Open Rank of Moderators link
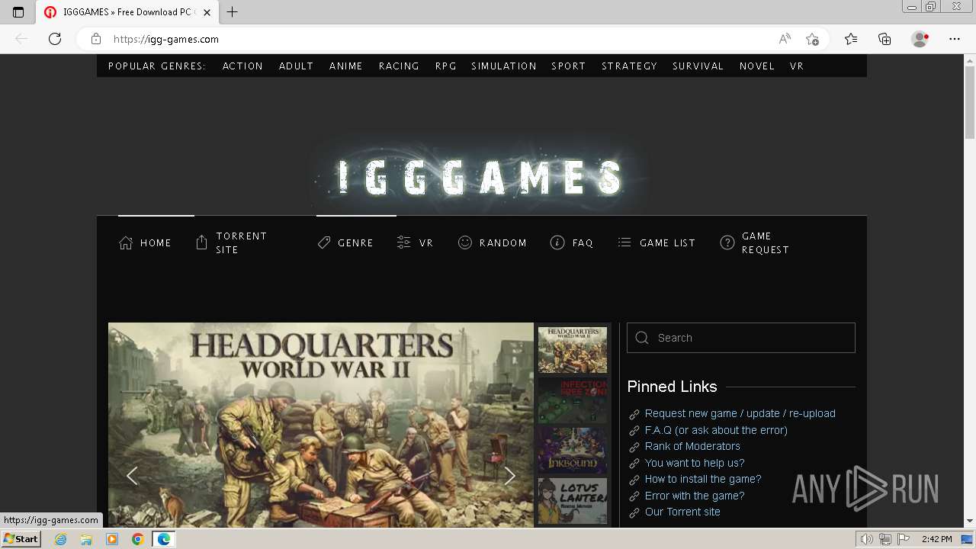Viewport: 976px width, 549px height. (692, 446)
